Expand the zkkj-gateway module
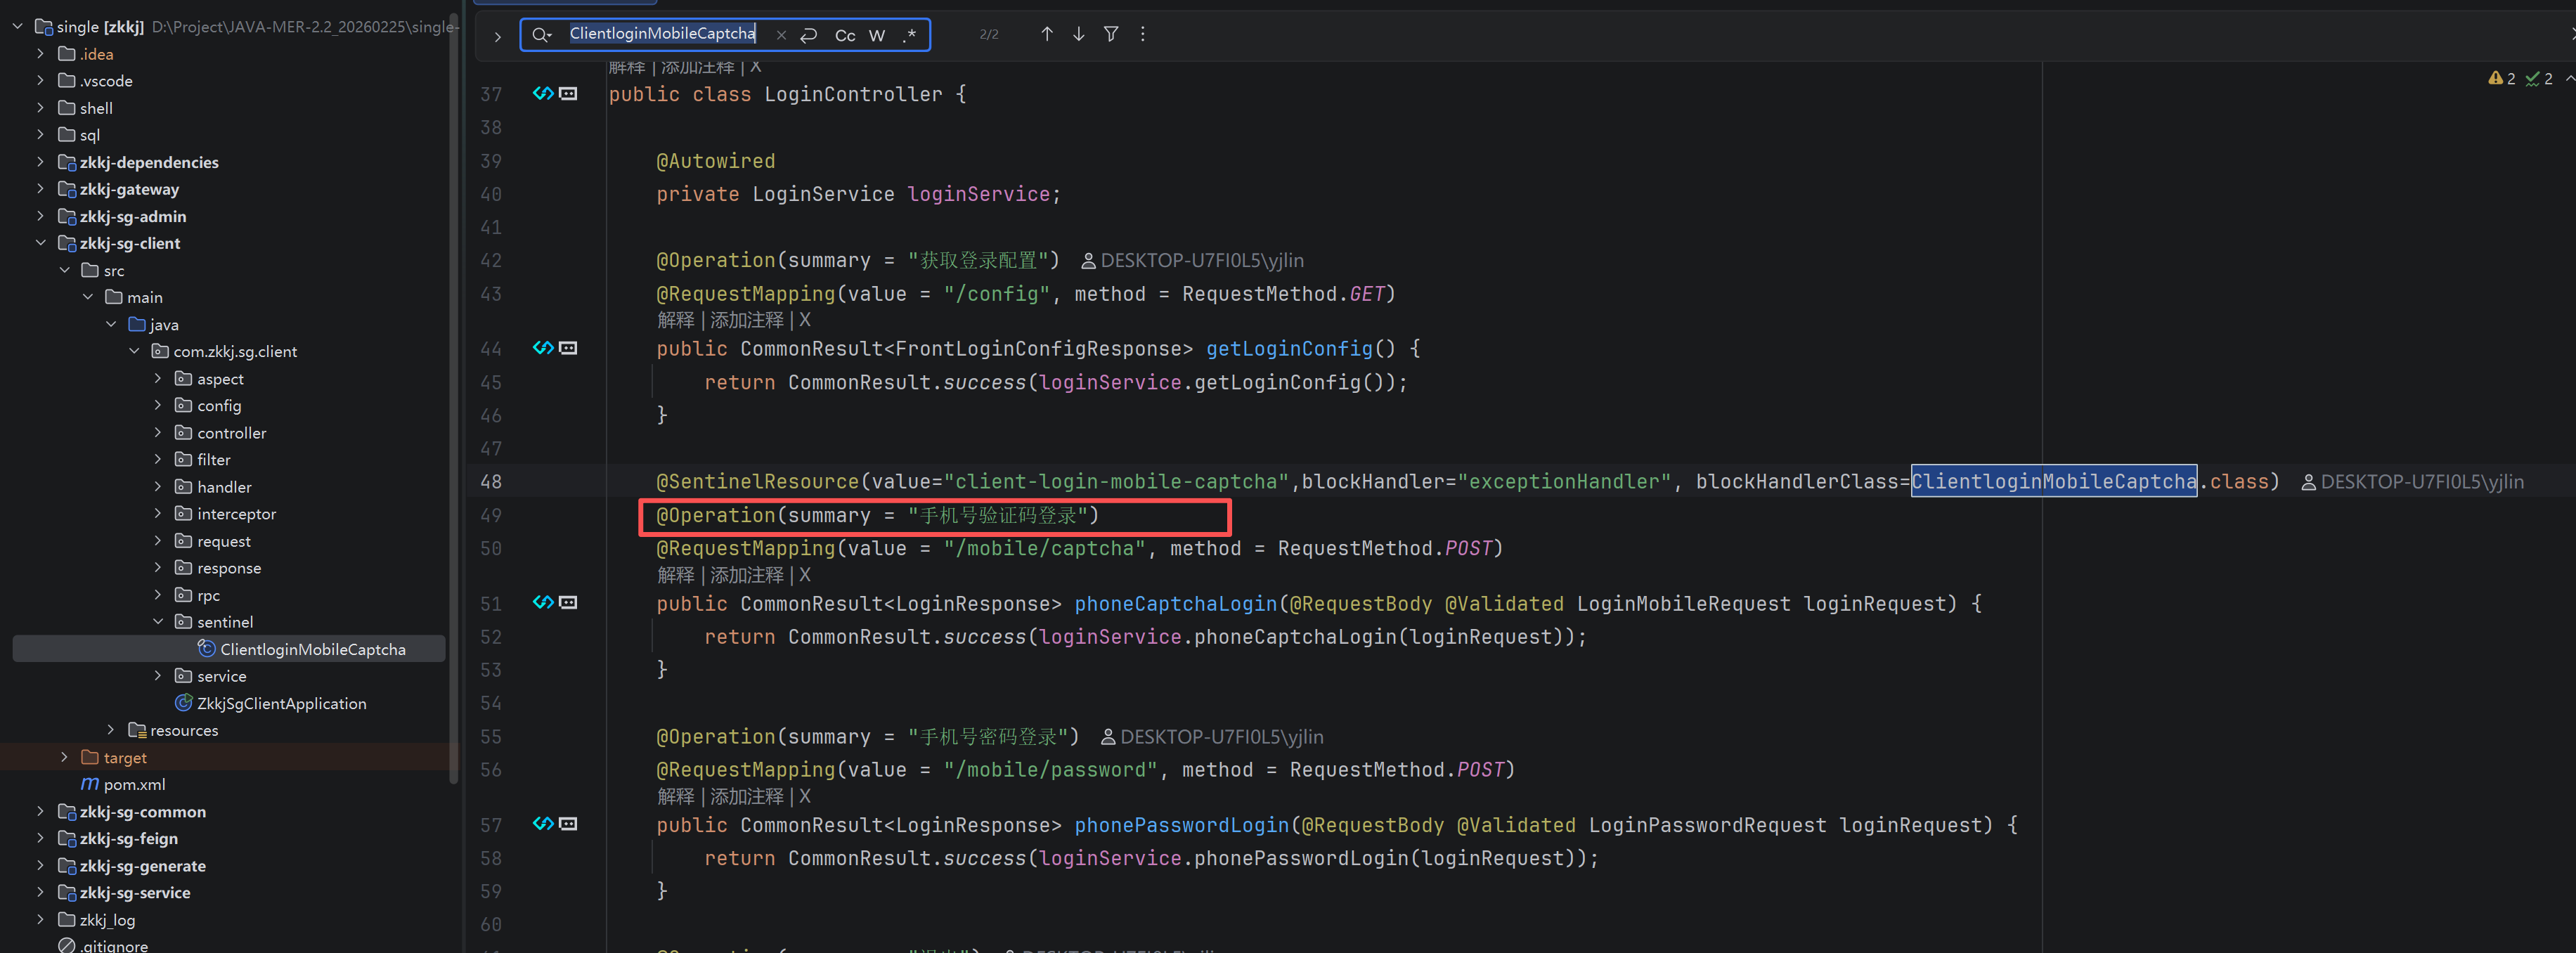 tap(40, 189)
